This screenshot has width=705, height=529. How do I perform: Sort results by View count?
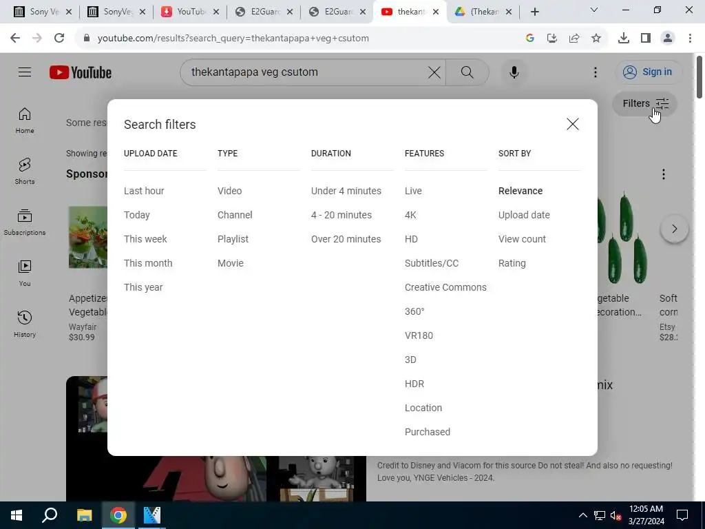tap(522, 239)
